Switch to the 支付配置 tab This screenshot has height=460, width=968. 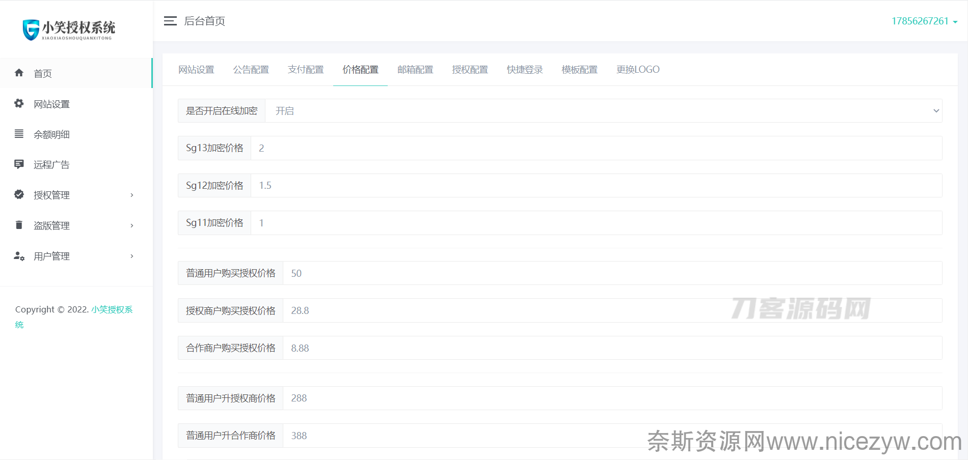[x=306, y=70]
